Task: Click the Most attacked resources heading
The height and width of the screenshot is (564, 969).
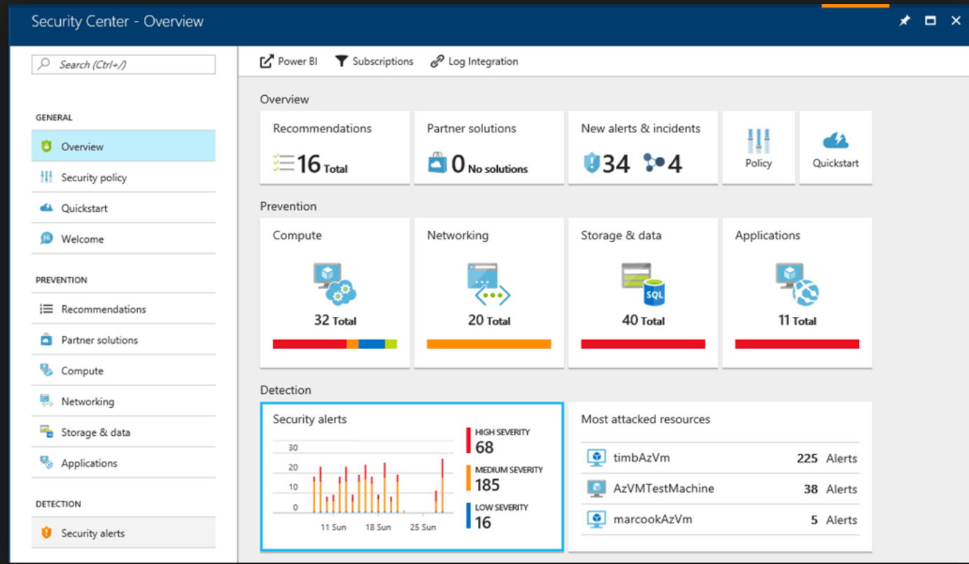Action: 646,419
